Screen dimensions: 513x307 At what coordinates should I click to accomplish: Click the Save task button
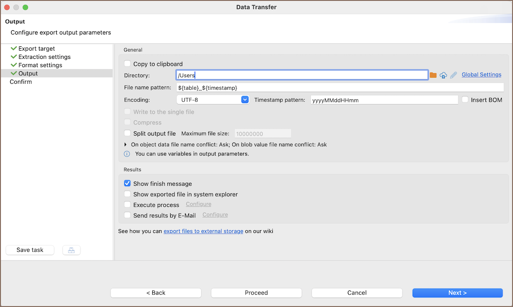(30, 250)
